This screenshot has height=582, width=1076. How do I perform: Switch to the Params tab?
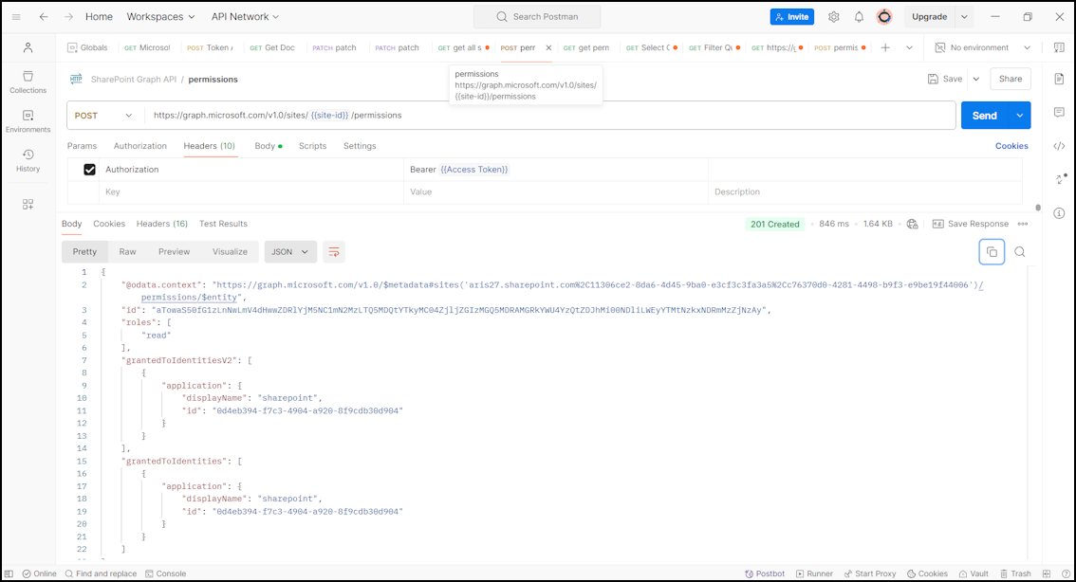[82, 146]
